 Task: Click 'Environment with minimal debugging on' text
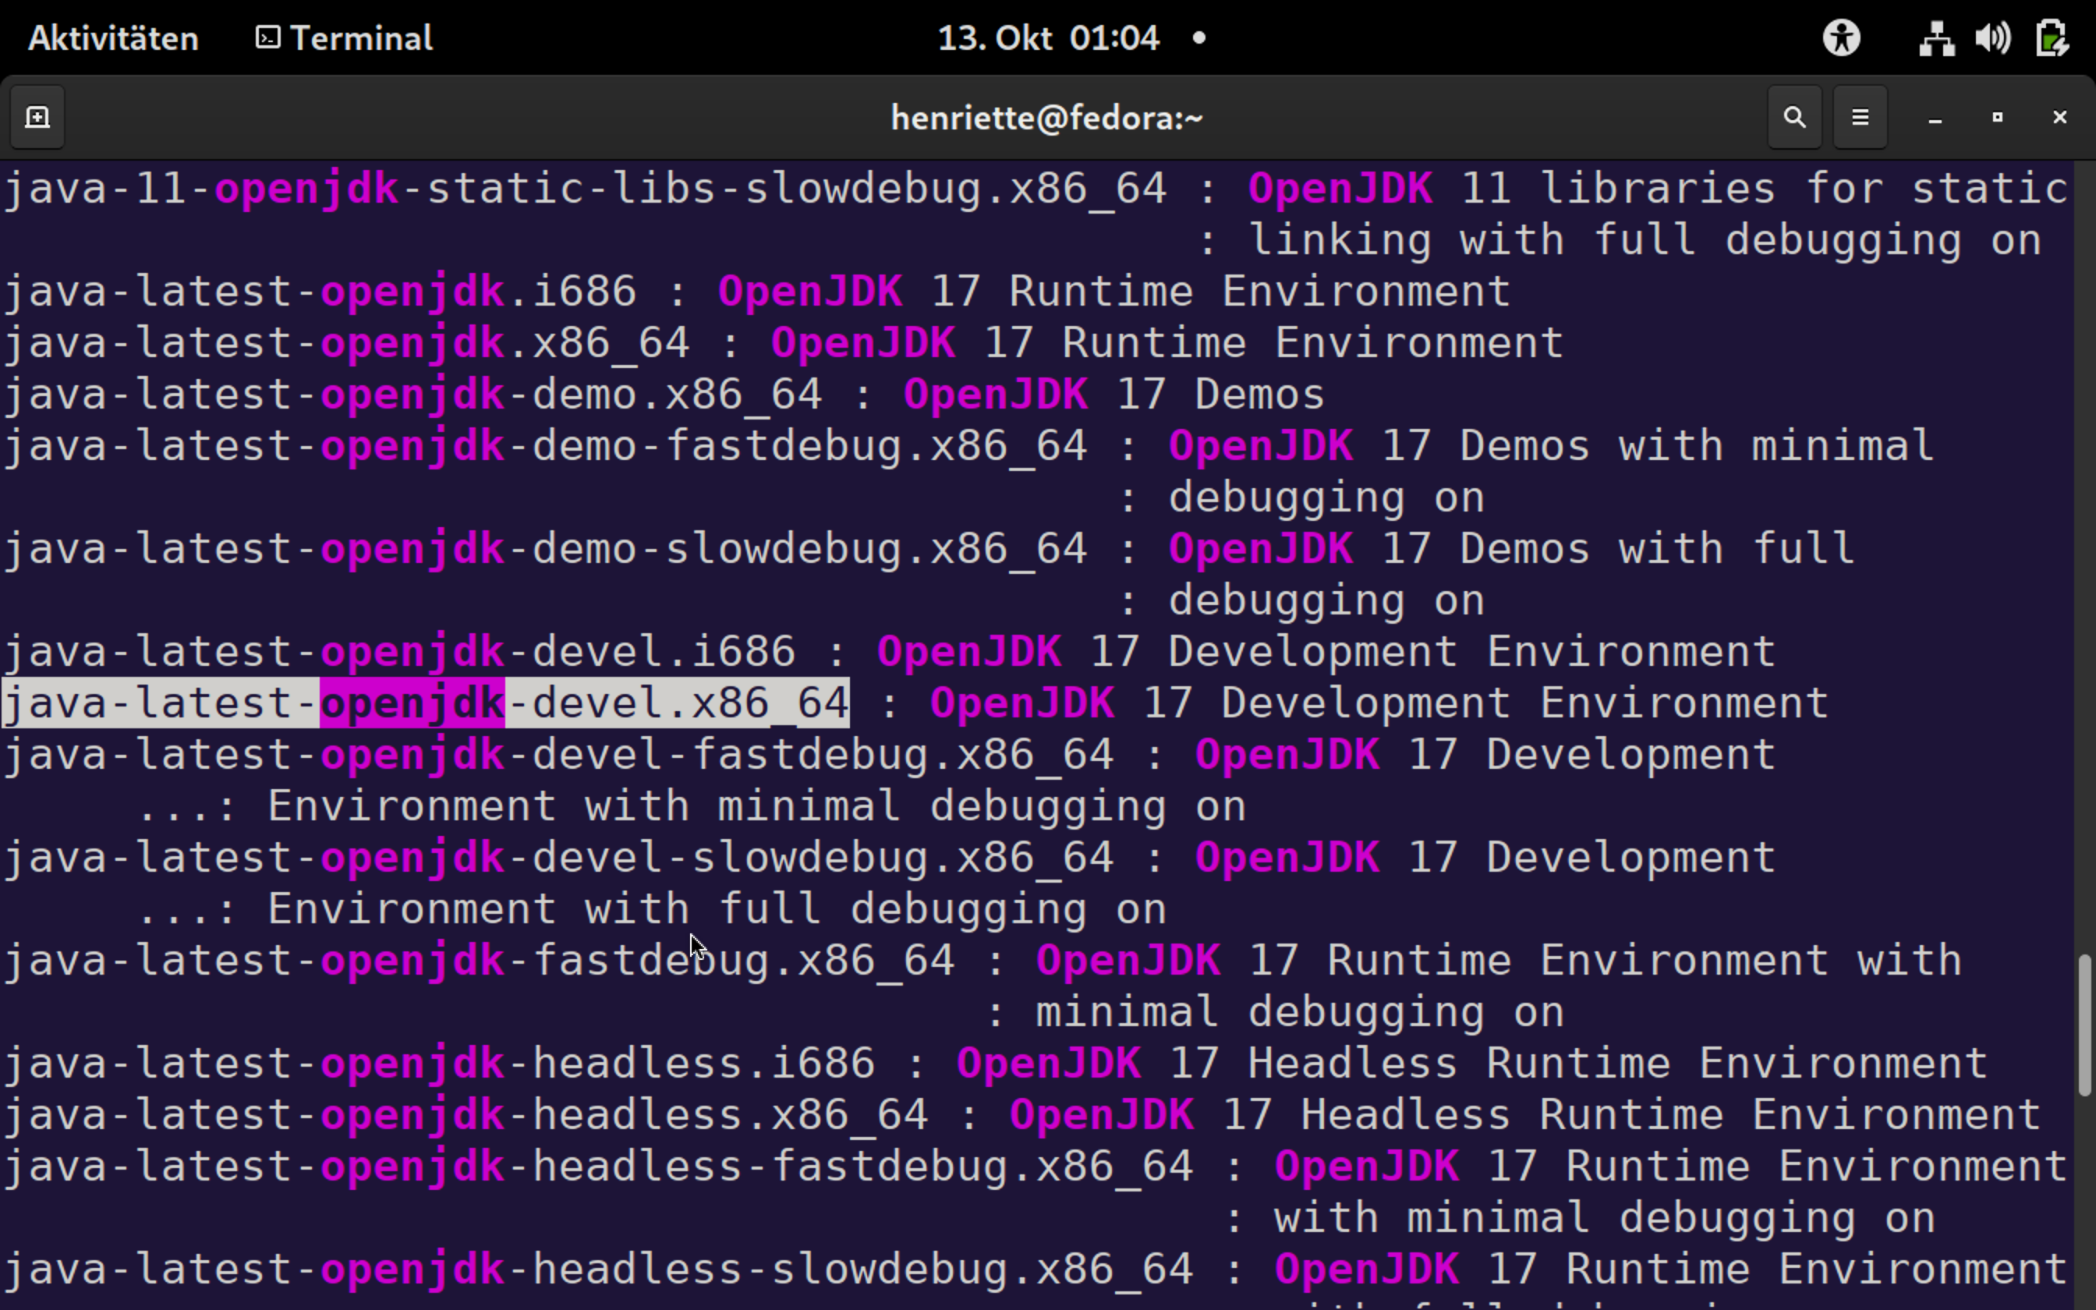pyautogui.click(x=757, y=806)
